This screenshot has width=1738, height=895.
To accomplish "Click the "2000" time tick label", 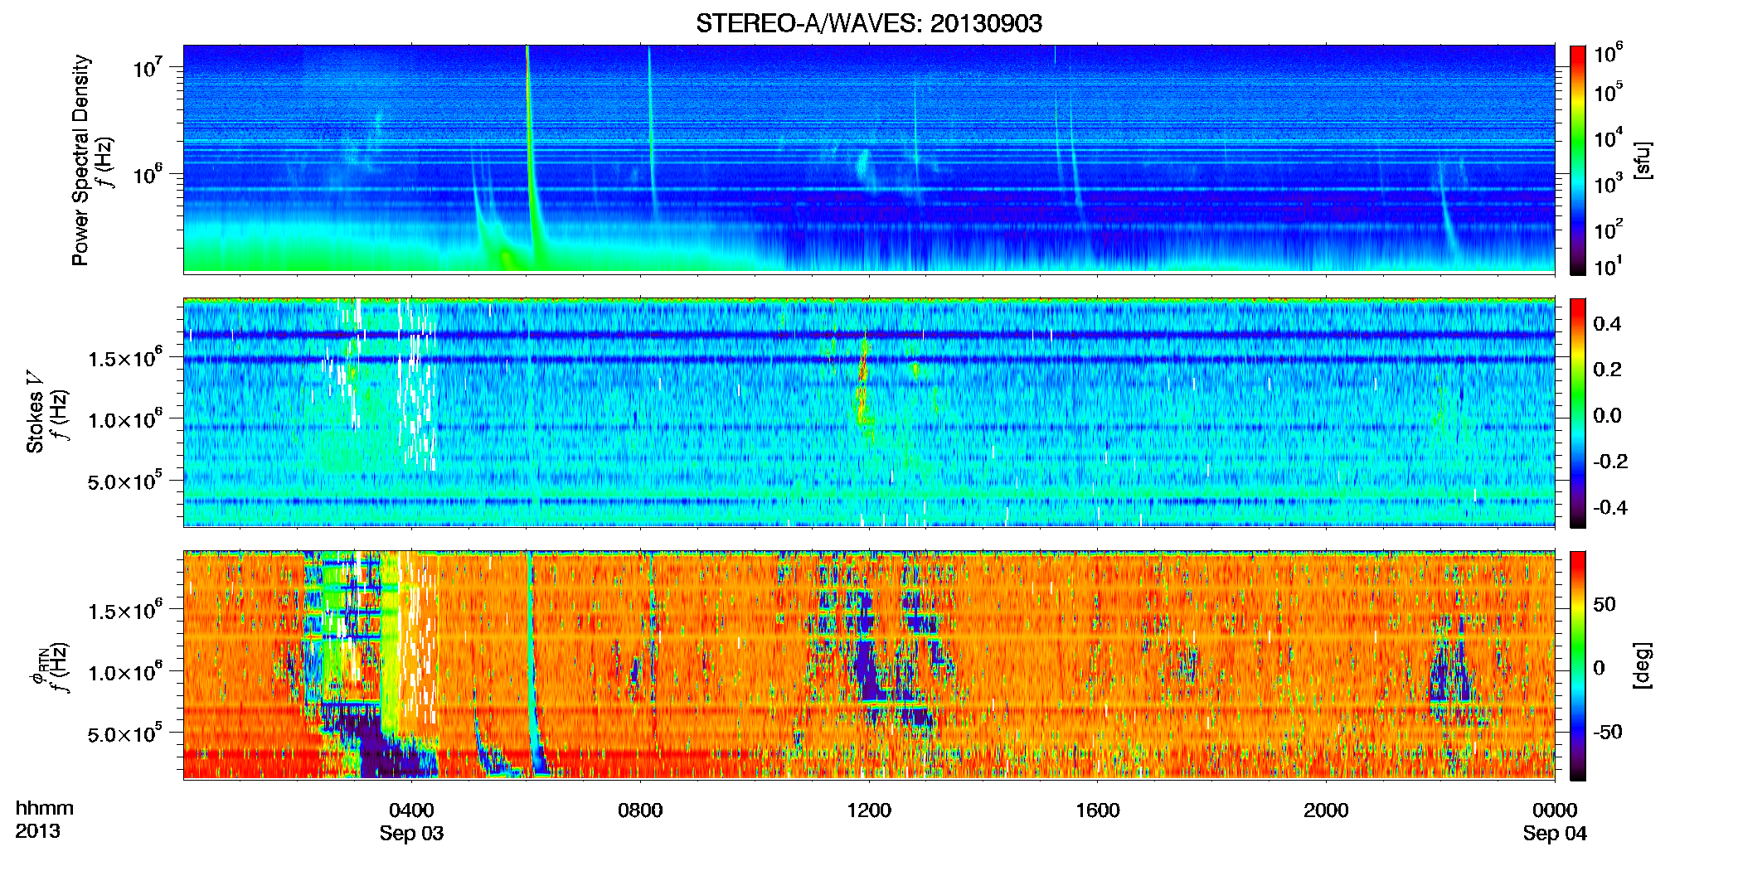I will pyautogui.click(x=1326, y=810).
